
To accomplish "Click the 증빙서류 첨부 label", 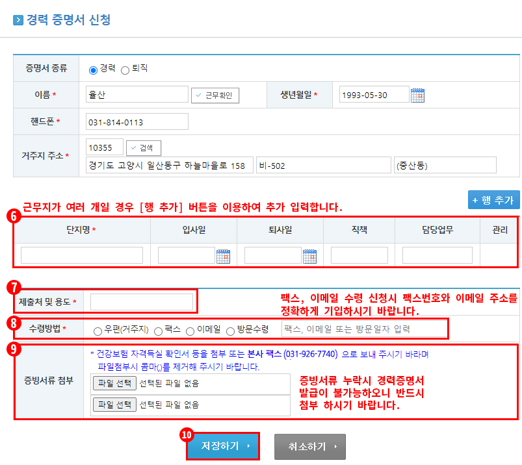I will (x=49, y=381).
